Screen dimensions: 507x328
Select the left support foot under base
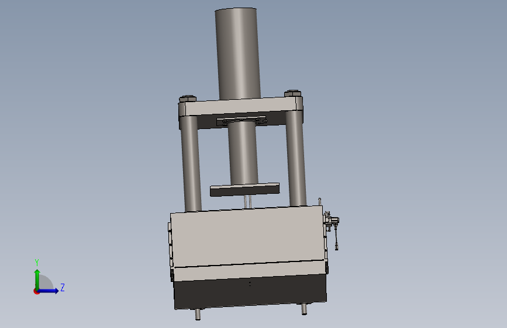(198, 314)
